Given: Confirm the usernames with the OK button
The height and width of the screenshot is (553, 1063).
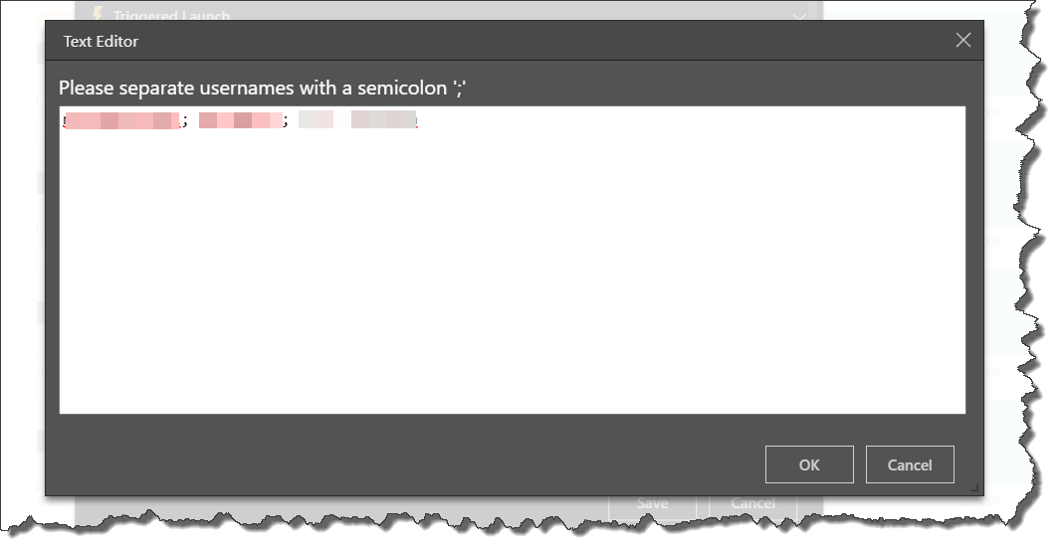Looking at the screenshot, I should coord(809,464).
